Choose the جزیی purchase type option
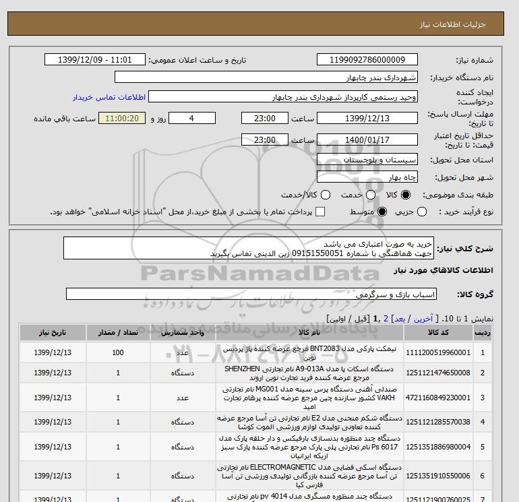This screenshot has height=502, width=519. (422, 212)
